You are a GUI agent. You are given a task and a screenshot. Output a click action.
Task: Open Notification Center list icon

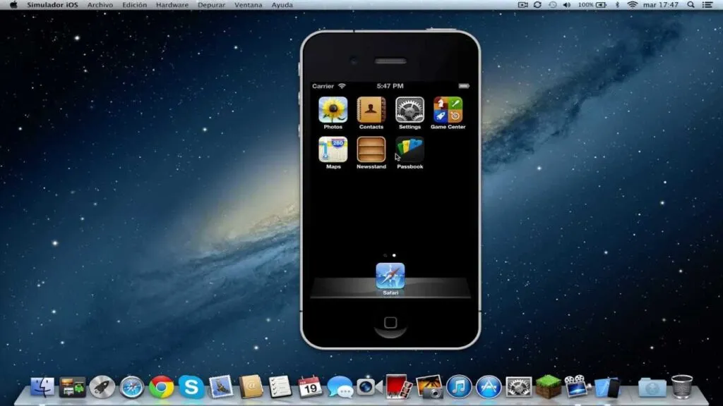click(x=707, y=5)
